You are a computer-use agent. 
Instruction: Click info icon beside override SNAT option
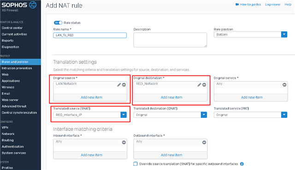click(242, 164)
